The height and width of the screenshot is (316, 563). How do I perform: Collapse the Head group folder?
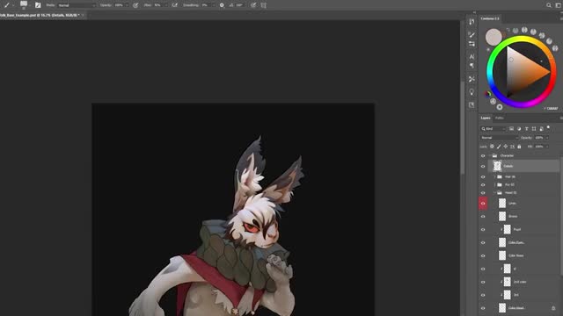pos(494,192)
